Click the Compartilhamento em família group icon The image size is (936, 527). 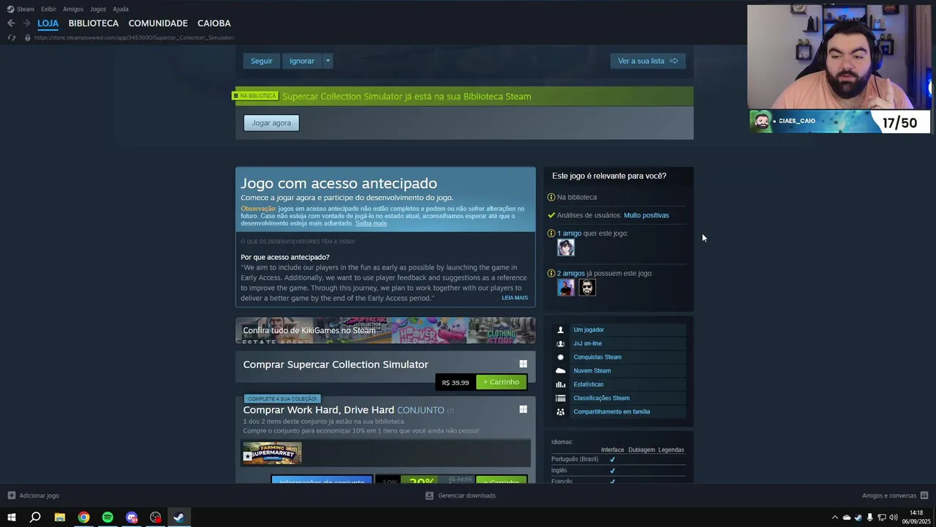tap(560, 411)
